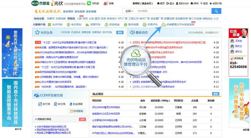The height and width of the screenshot is (138, 251).
Task: Click the 光伏头条 star icon
Action: pyautogui.click(x=37, y=33)
